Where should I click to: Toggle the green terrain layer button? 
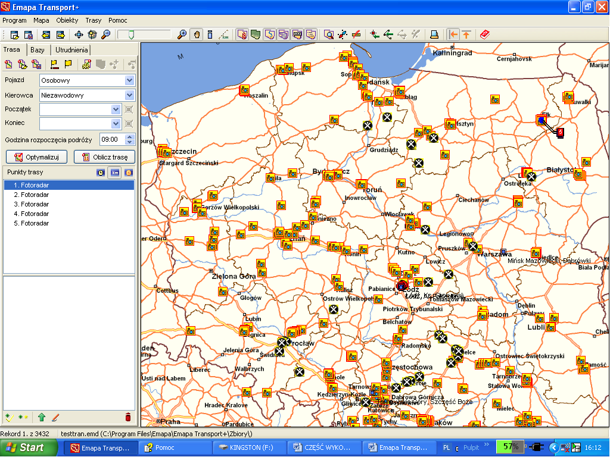[x=256, y=35]
